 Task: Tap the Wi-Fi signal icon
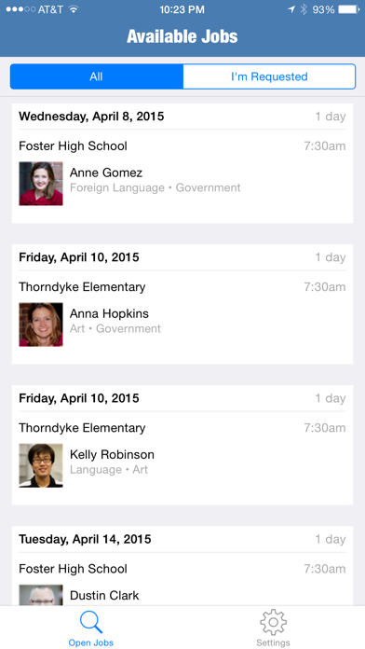pyautogui.click(x=74, y=9)
